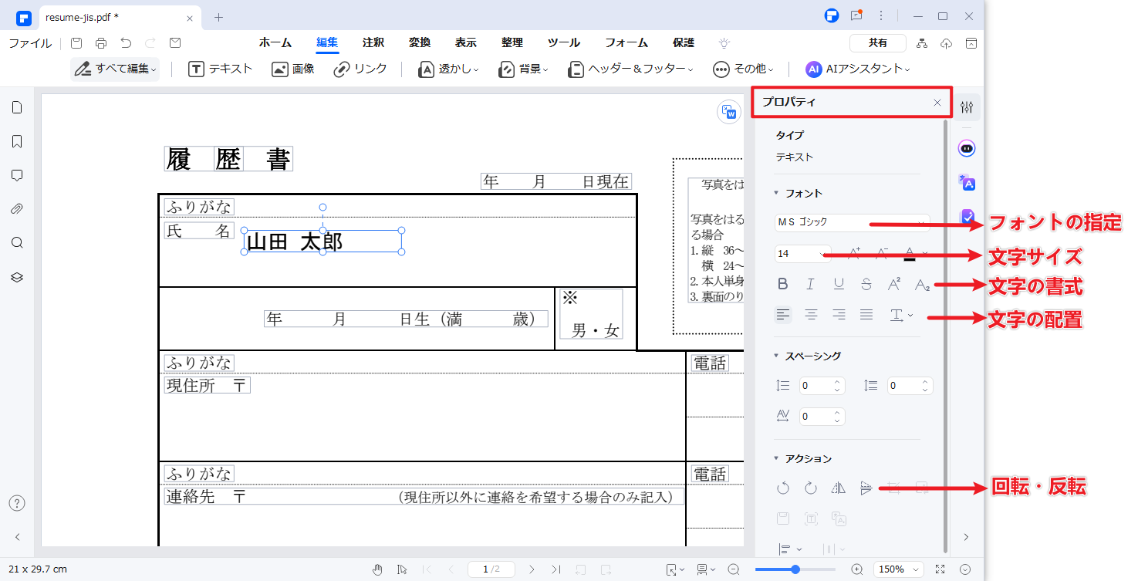Rotate text clockwise

[811, 488]
